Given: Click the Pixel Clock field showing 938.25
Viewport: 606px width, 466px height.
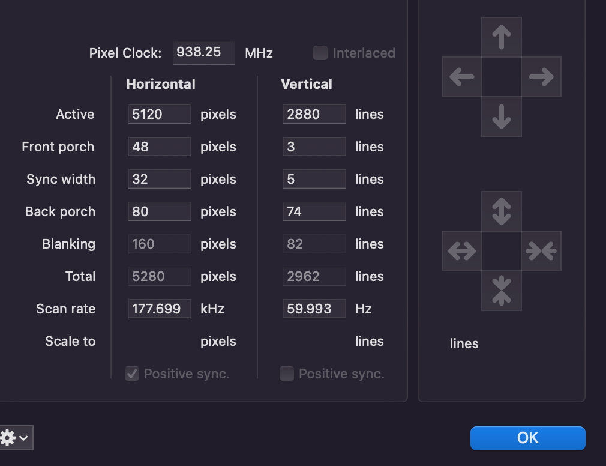Looking at the screenshot, I should click(x=203, y=53).
